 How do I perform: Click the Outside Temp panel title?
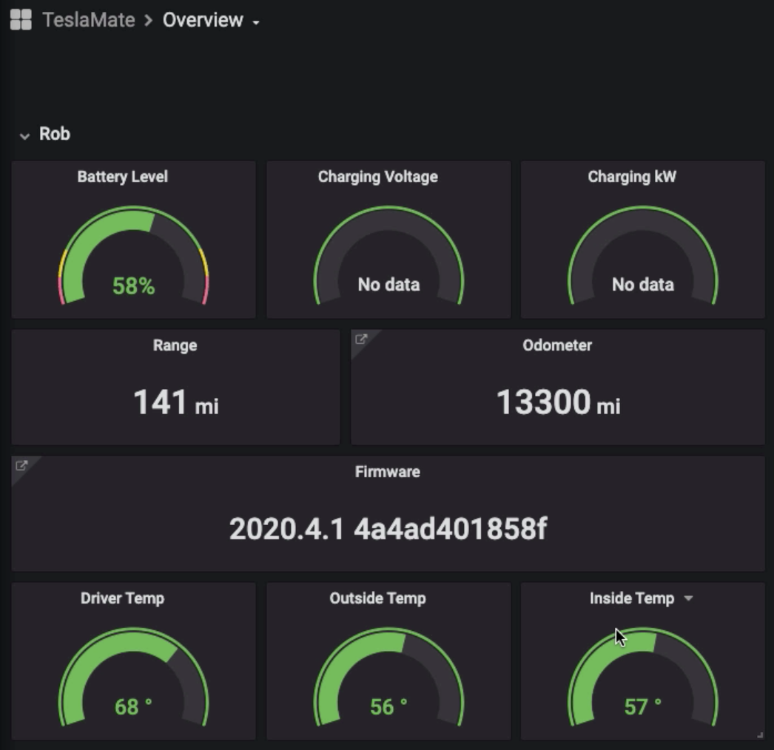pos(377,598)
